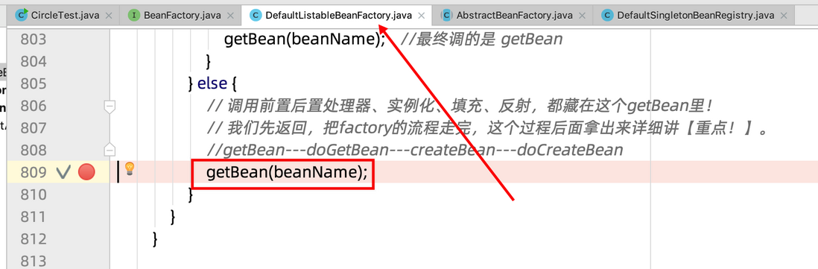The image size is (818, 269).
Task: Click the CircleTest.java runnable class icon
Action: tap(22, 15)
